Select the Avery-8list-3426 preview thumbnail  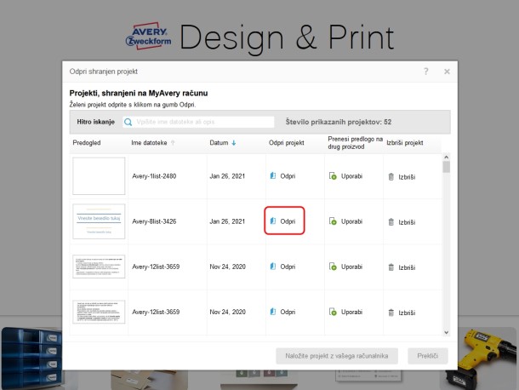tap(99, 221)
